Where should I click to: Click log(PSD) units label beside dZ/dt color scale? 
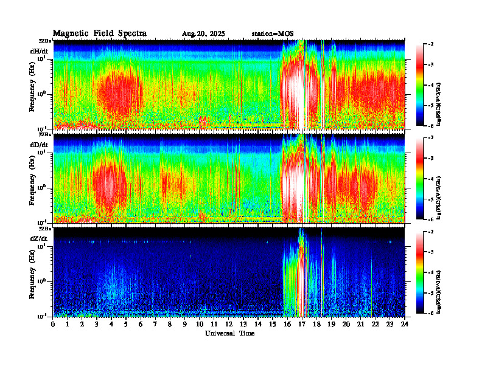coord(439,292)
